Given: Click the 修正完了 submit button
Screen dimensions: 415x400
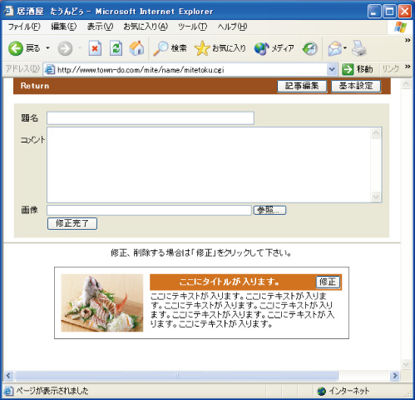Looking at the screenshot, I should [x=72, y=223].
